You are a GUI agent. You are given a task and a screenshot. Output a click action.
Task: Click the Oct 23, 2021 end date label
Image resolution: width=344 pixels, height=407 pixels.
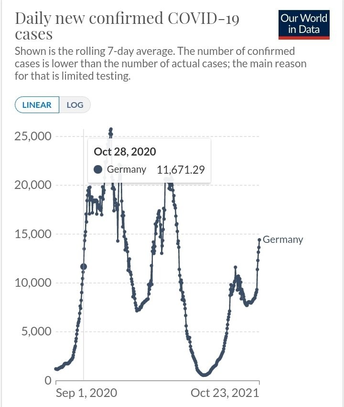point(225,393)
